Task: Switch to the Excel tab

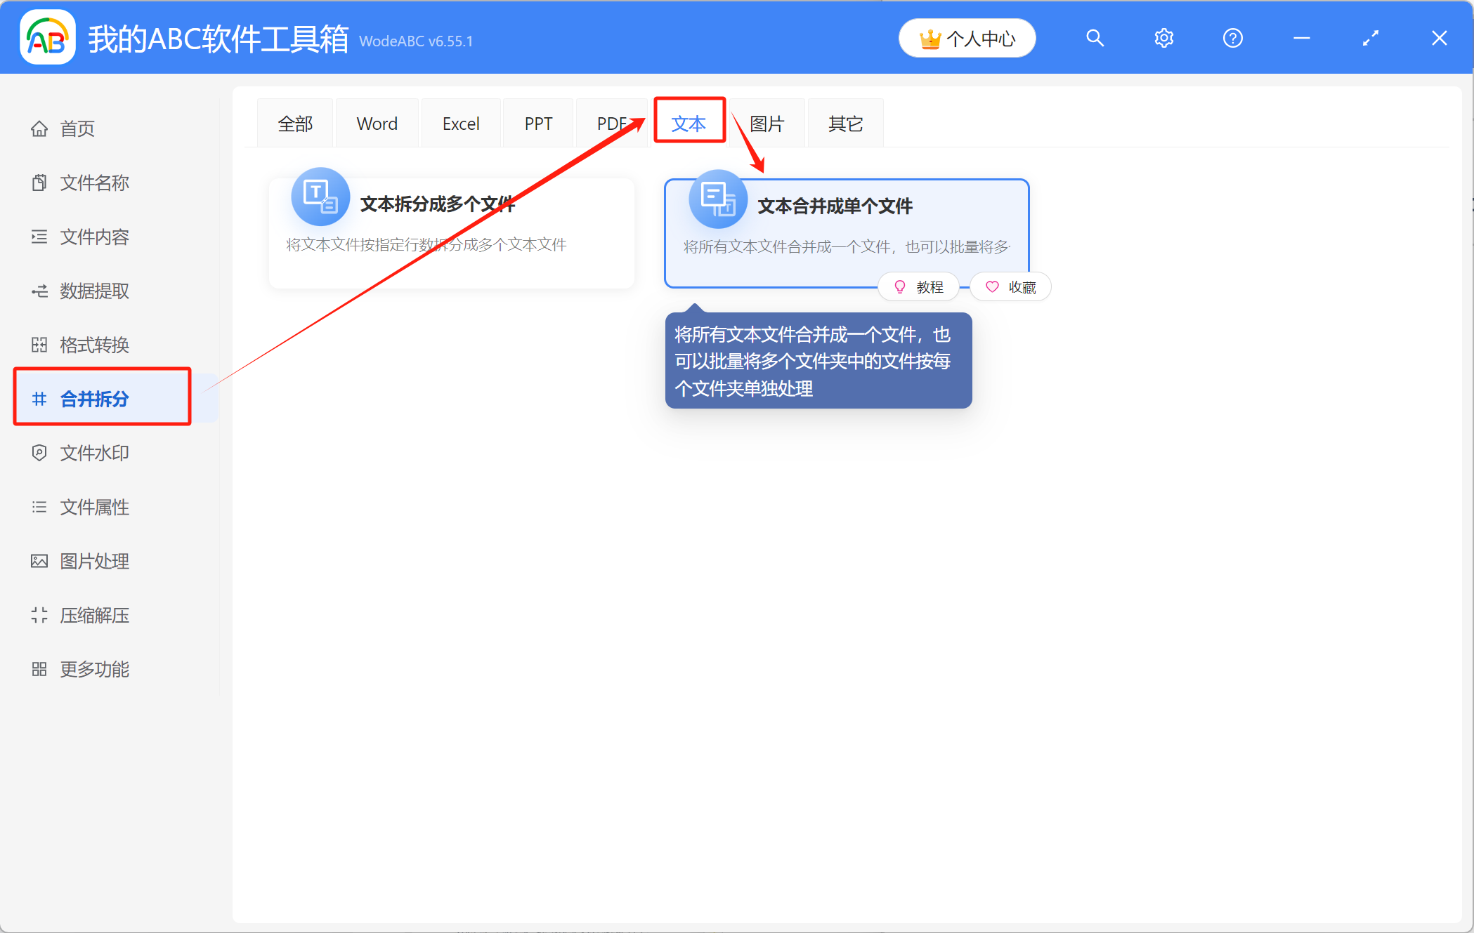Action: 460,122
